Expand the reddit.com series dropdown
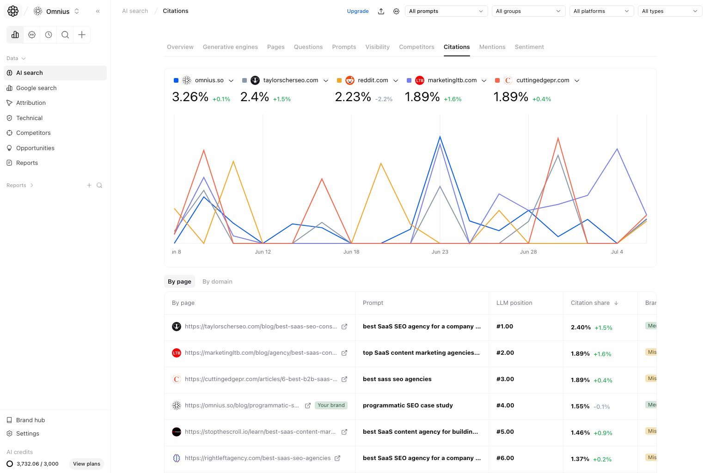 (396, 80)
